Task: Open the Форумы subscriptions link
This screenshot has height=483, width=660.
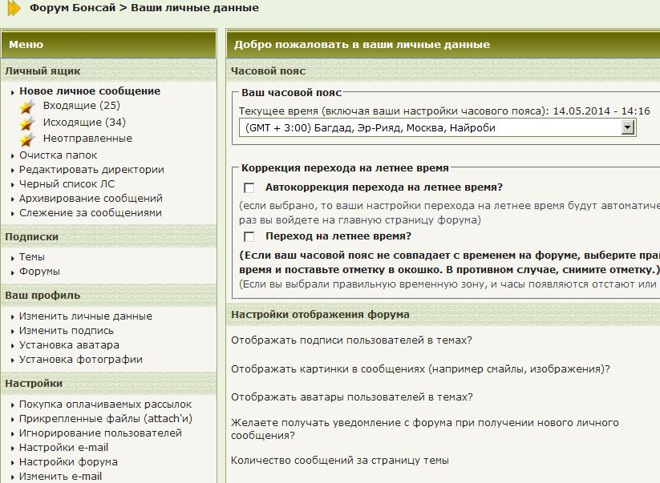Action: [x=39, y=271]
